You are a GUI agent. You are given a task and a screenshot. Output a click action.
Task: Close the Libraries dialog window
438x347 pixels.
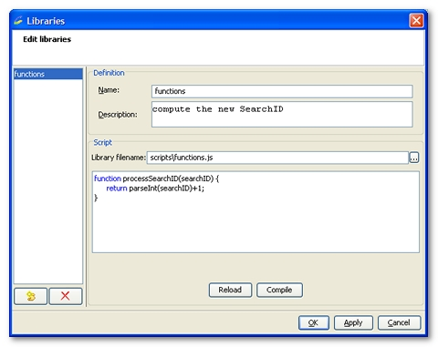pyautogui.click(x=416, y=21)
